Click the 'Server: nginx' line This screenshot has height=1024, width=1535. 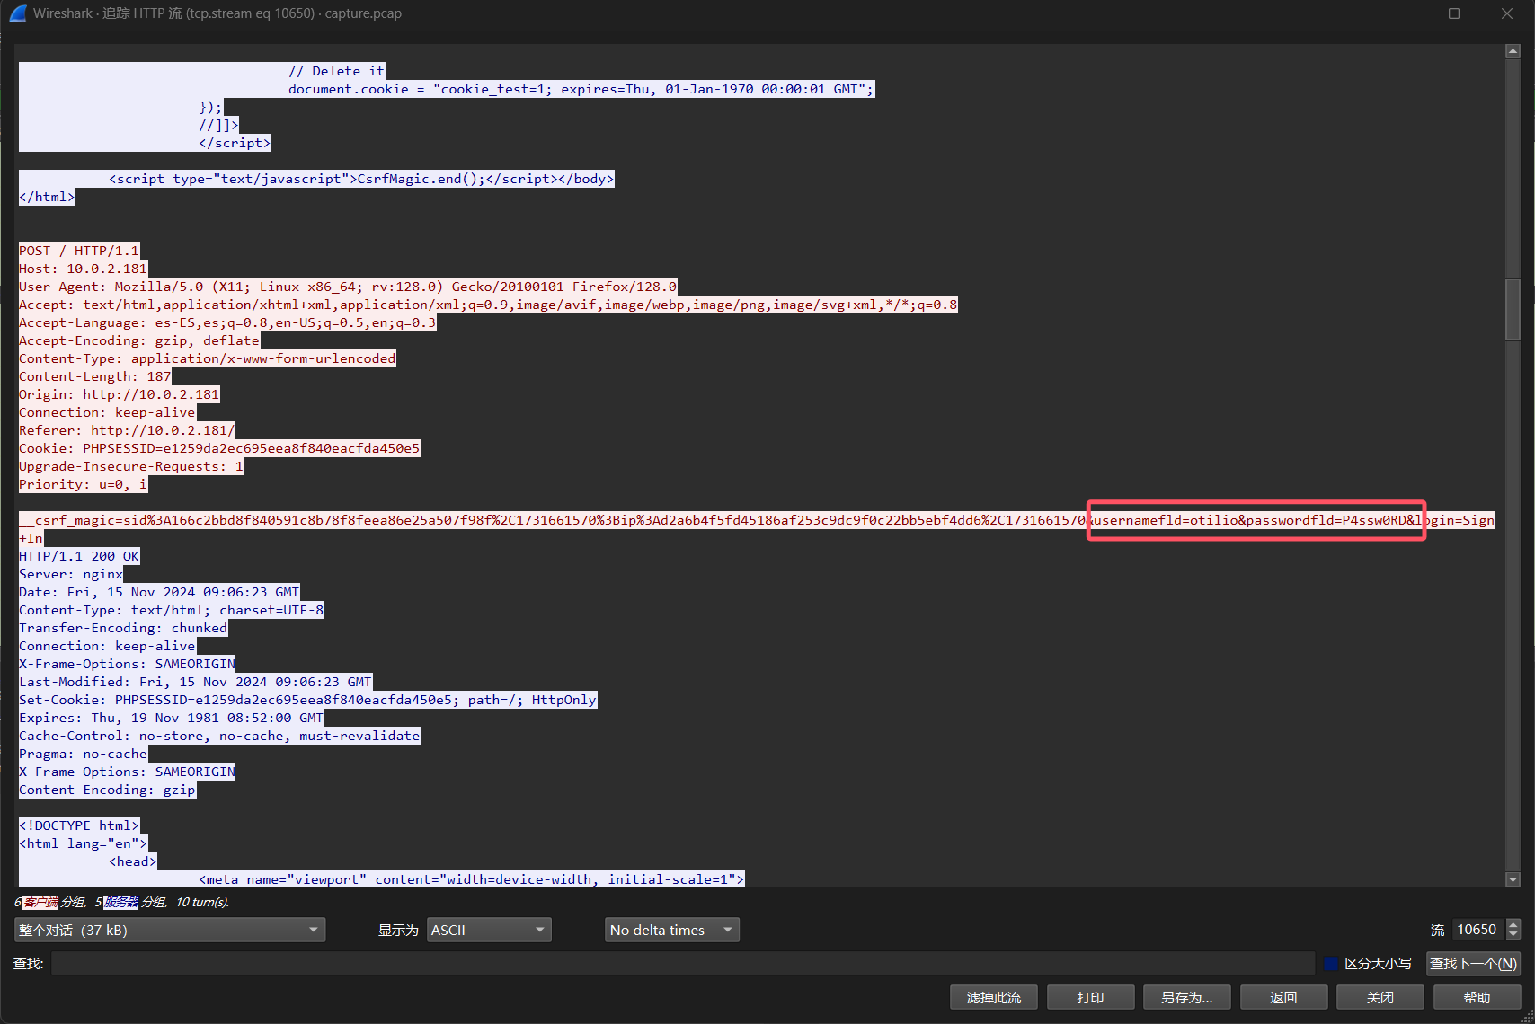pos(71,574)
